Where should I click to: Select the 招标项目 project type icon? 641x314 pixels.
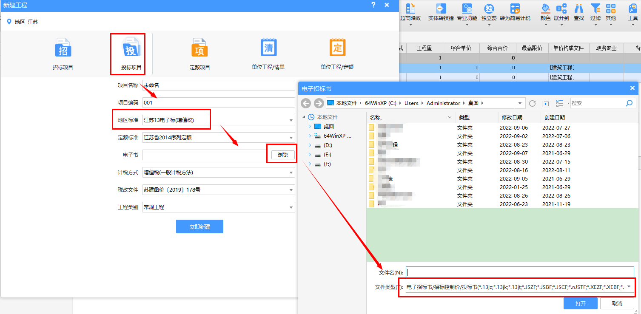coord(63,48)
